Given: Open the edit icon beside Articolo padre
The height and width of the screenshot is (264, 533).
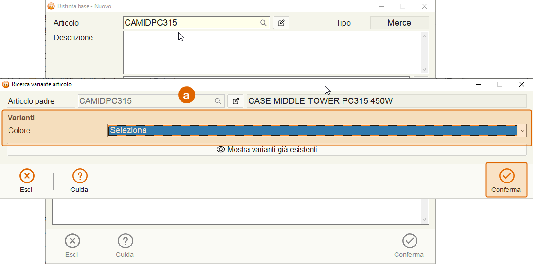Looking at the screenshot, I should (235, 101).
